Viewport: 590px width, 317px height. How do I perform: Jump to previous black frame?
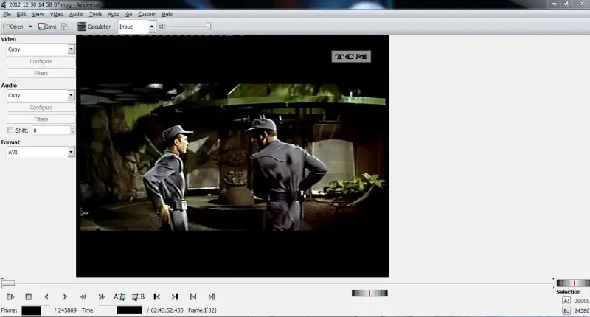(x=156, y=296)
